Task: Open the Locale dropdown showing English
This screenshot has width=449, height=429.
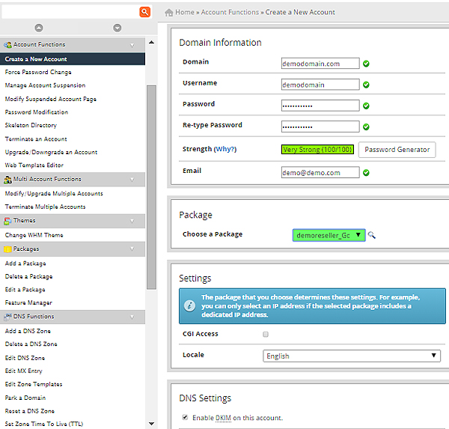Action: pos(352,356)
